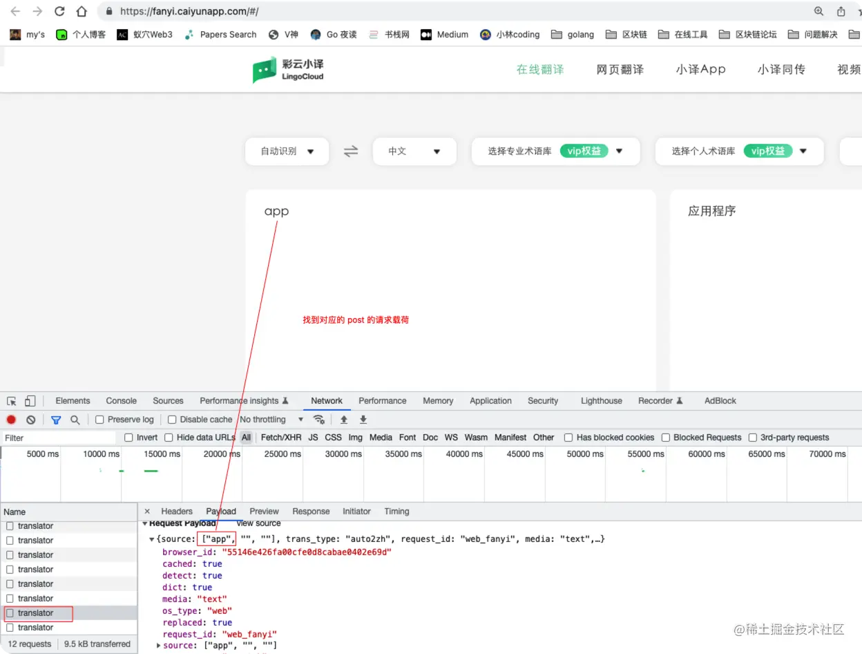Open the Papers Search bookmark

[220, 35]
